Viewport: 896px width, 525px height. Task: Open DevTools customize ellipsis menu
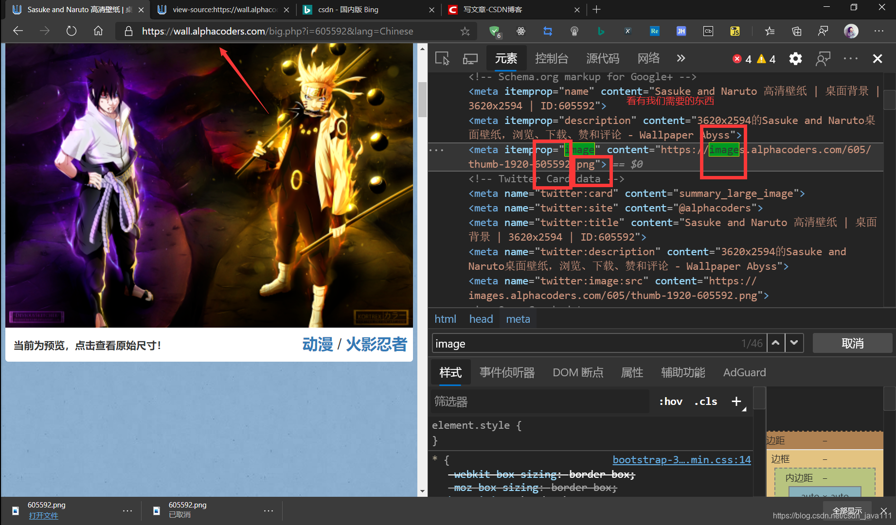(x=851, y=59)
